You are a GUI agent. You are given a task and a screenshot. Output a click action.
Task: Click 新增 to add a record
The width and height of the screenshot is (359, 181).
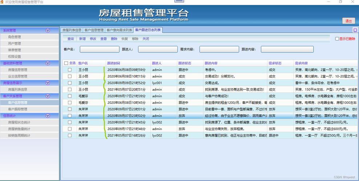[82, 39]
